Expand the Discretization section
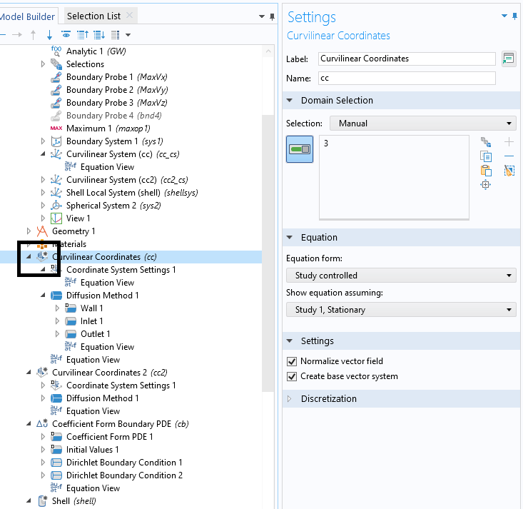Screen dimensions: 523x509 pyautogui.click(x=327, y=399)
